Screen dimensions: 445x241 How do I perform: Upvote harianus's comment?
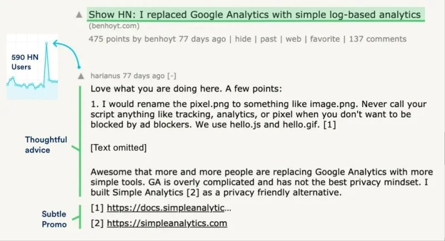(x=81, y=76)
